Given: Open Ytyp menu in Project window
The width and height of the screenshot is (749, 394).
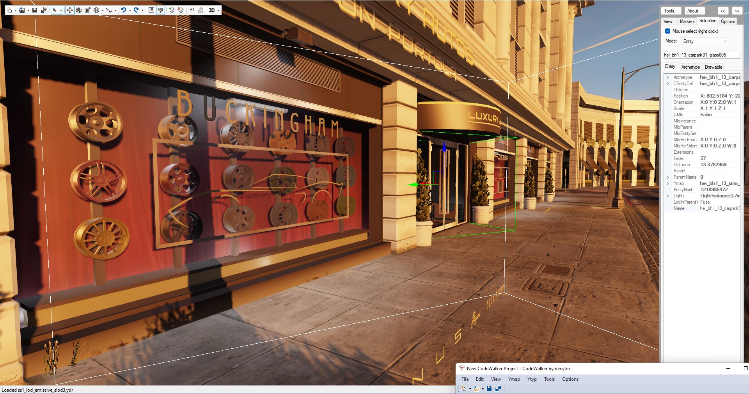Looking at the screenshot, I should (532, 379).
